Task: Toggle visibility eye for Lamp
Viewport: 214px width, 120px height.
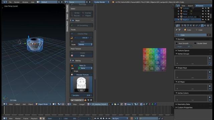Action: coord(203,11)
